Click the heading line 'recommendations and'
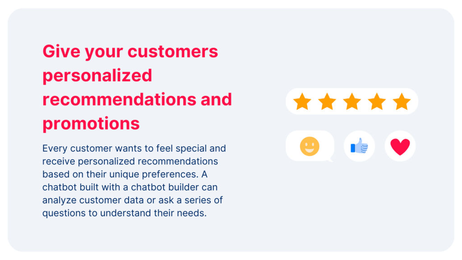This screenshot has height=260, width=462. point(137,99)
